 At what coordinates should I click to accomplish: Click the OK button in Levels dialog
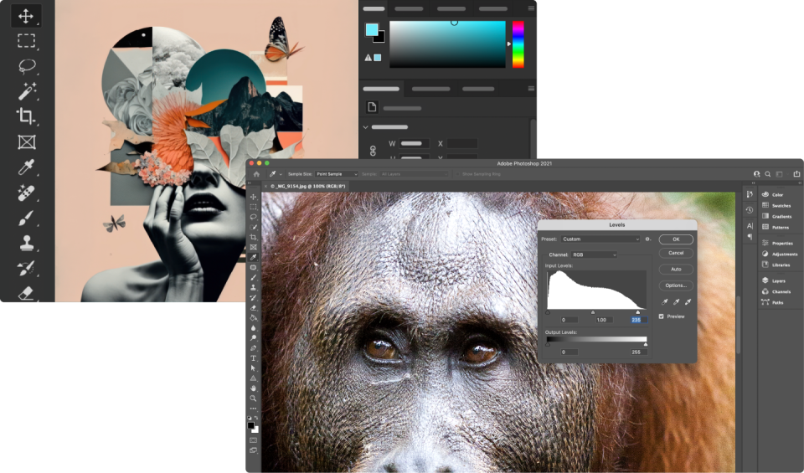coord(676,239)
